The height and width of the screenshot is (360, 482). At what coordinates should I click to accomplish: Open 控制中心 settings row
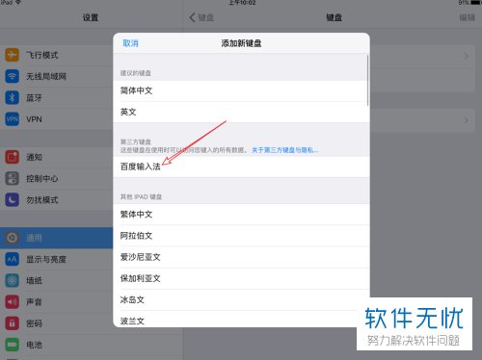pyautogui.click(x=57, y=178)
